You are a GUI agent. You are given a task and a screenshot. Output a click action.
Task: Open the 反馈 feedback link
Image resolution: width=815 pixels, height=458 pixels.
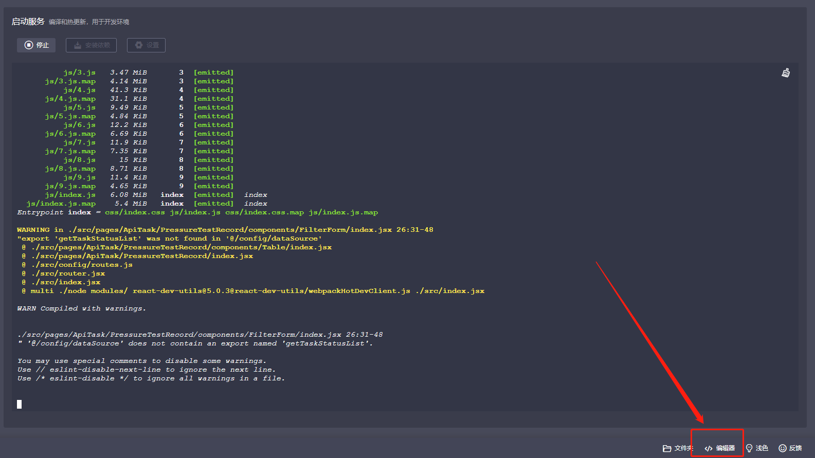(795, 448)
